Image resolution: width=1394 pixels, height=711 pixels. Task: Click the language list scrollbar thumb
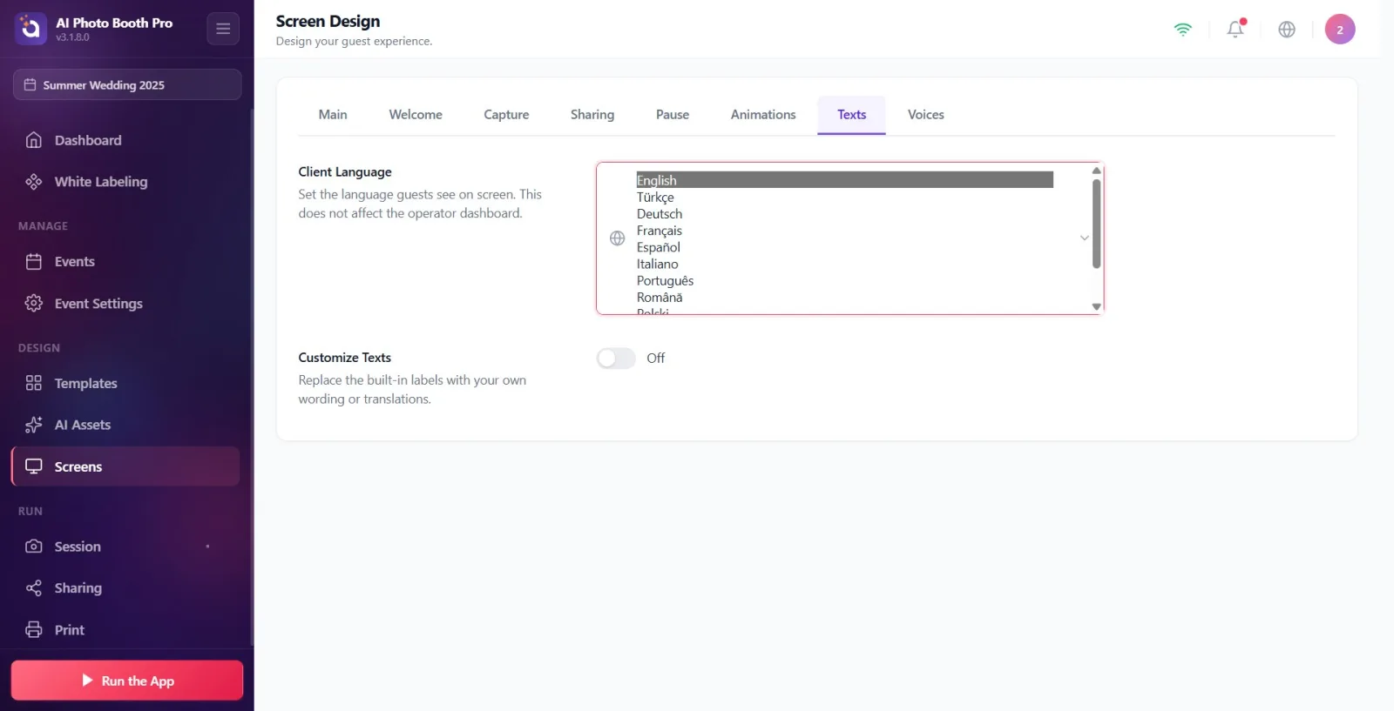pos(1097,224)
